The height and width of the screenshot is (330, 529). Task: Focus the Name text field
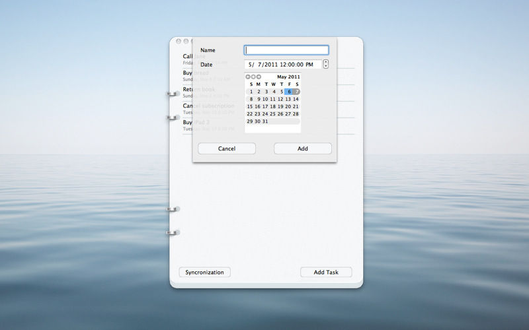[x=286, y=50]
